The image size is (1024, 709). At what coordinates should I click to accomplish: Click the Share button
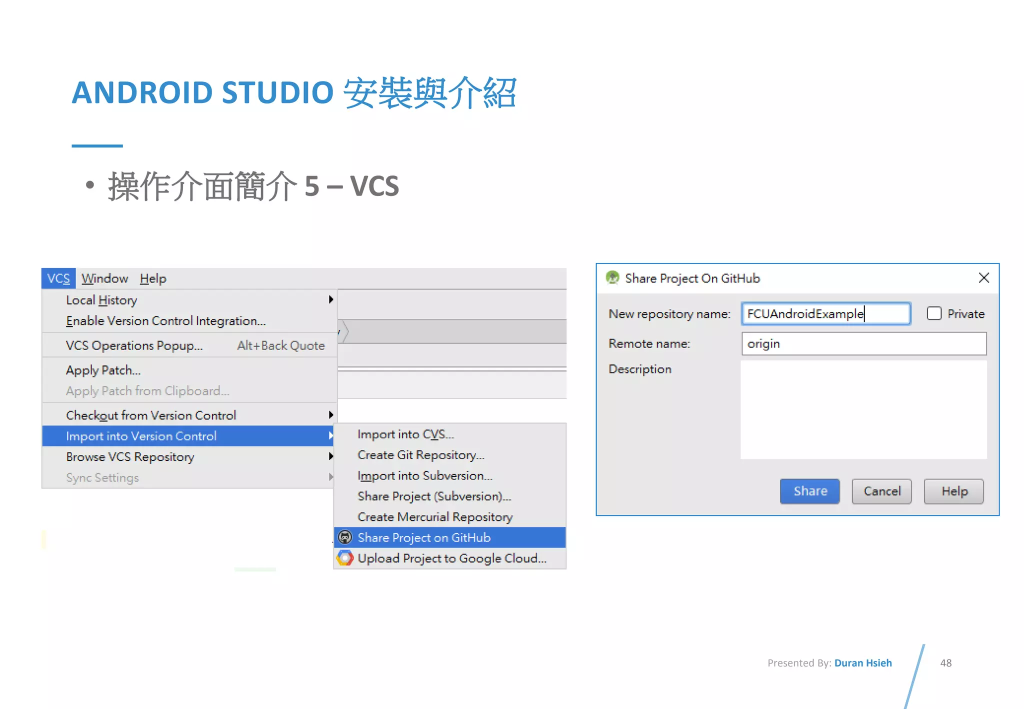pyautogui.click(x=810, y=491)
